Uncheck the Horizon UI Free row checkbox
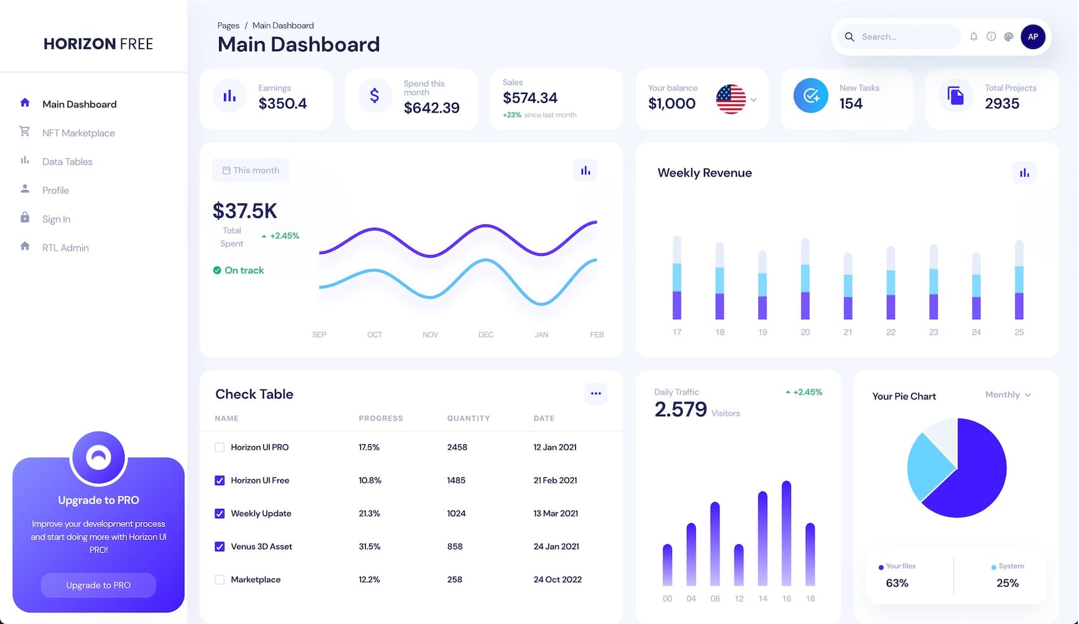Image resolution: width=1079 pixels, height=624 pixels. click(x=220, y=480)
